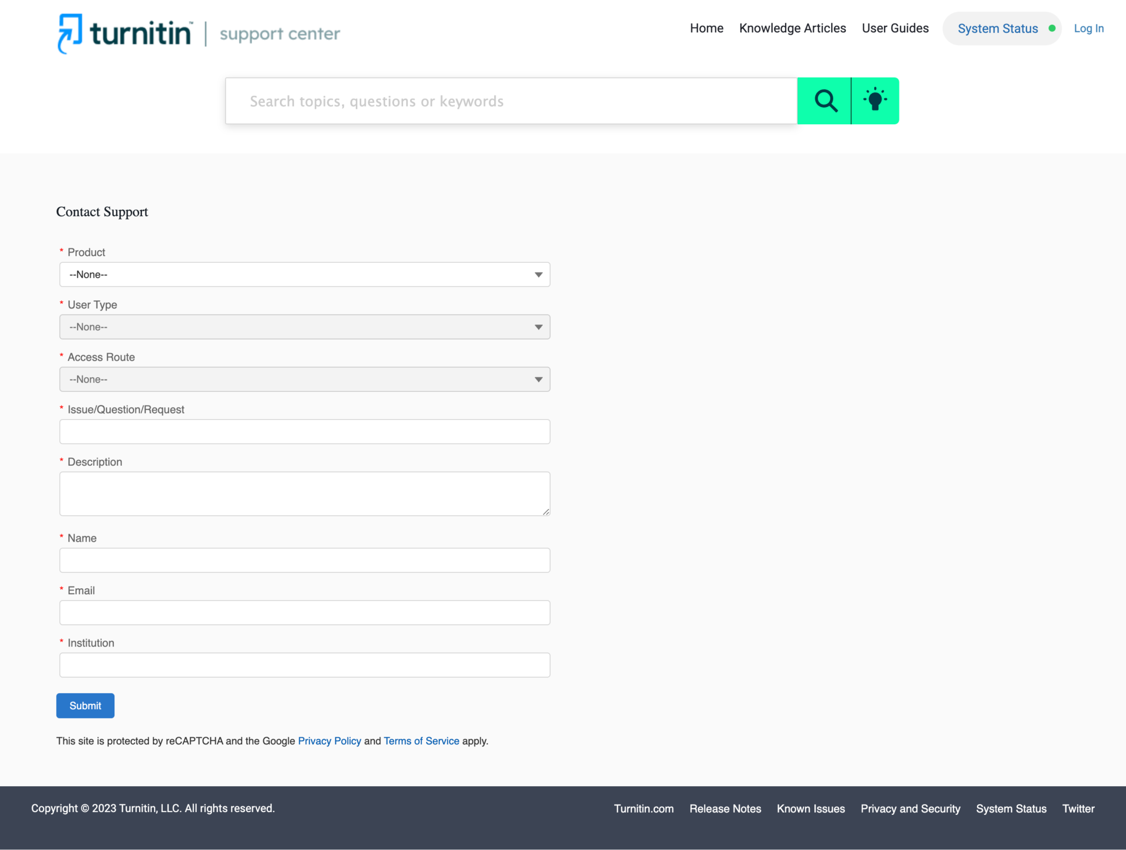The height and width of the screenshot is (850, 1126).
Task: Expand the User Type dropdown
Action: coord(304,327)
